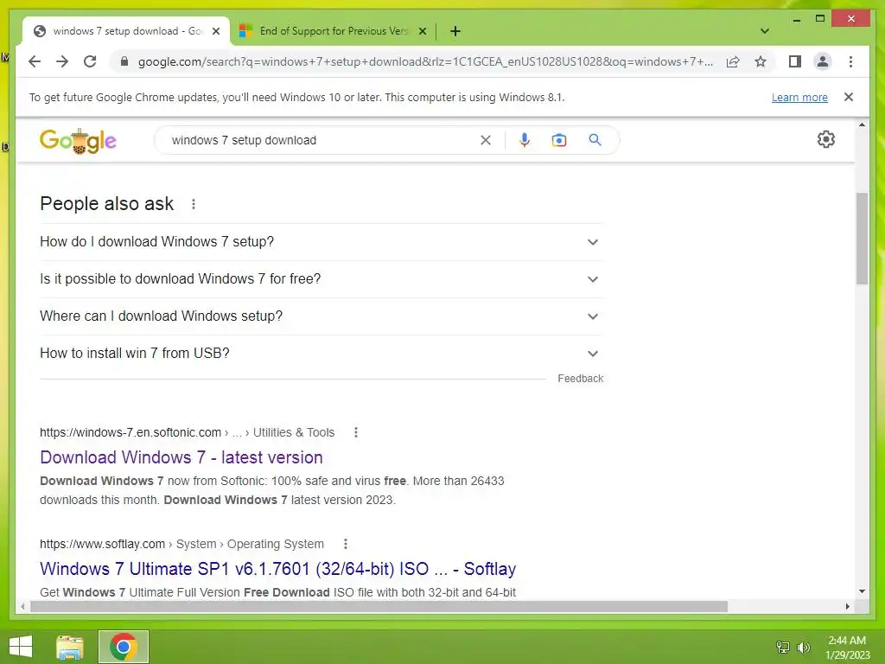885x664 pixels.
Task: Close the End of Support tab
Action: click(422, 31)
